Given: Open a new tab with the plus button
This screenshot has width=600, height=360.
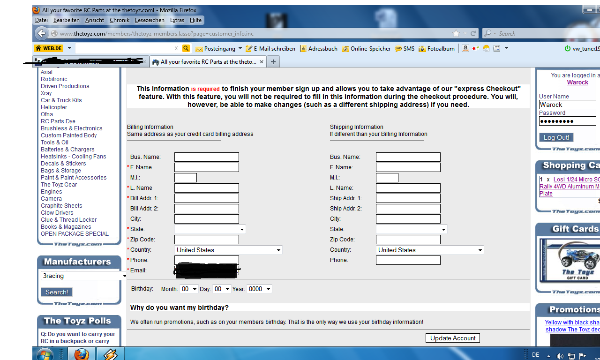Looking at the screenshot, I should pos(273,61).
